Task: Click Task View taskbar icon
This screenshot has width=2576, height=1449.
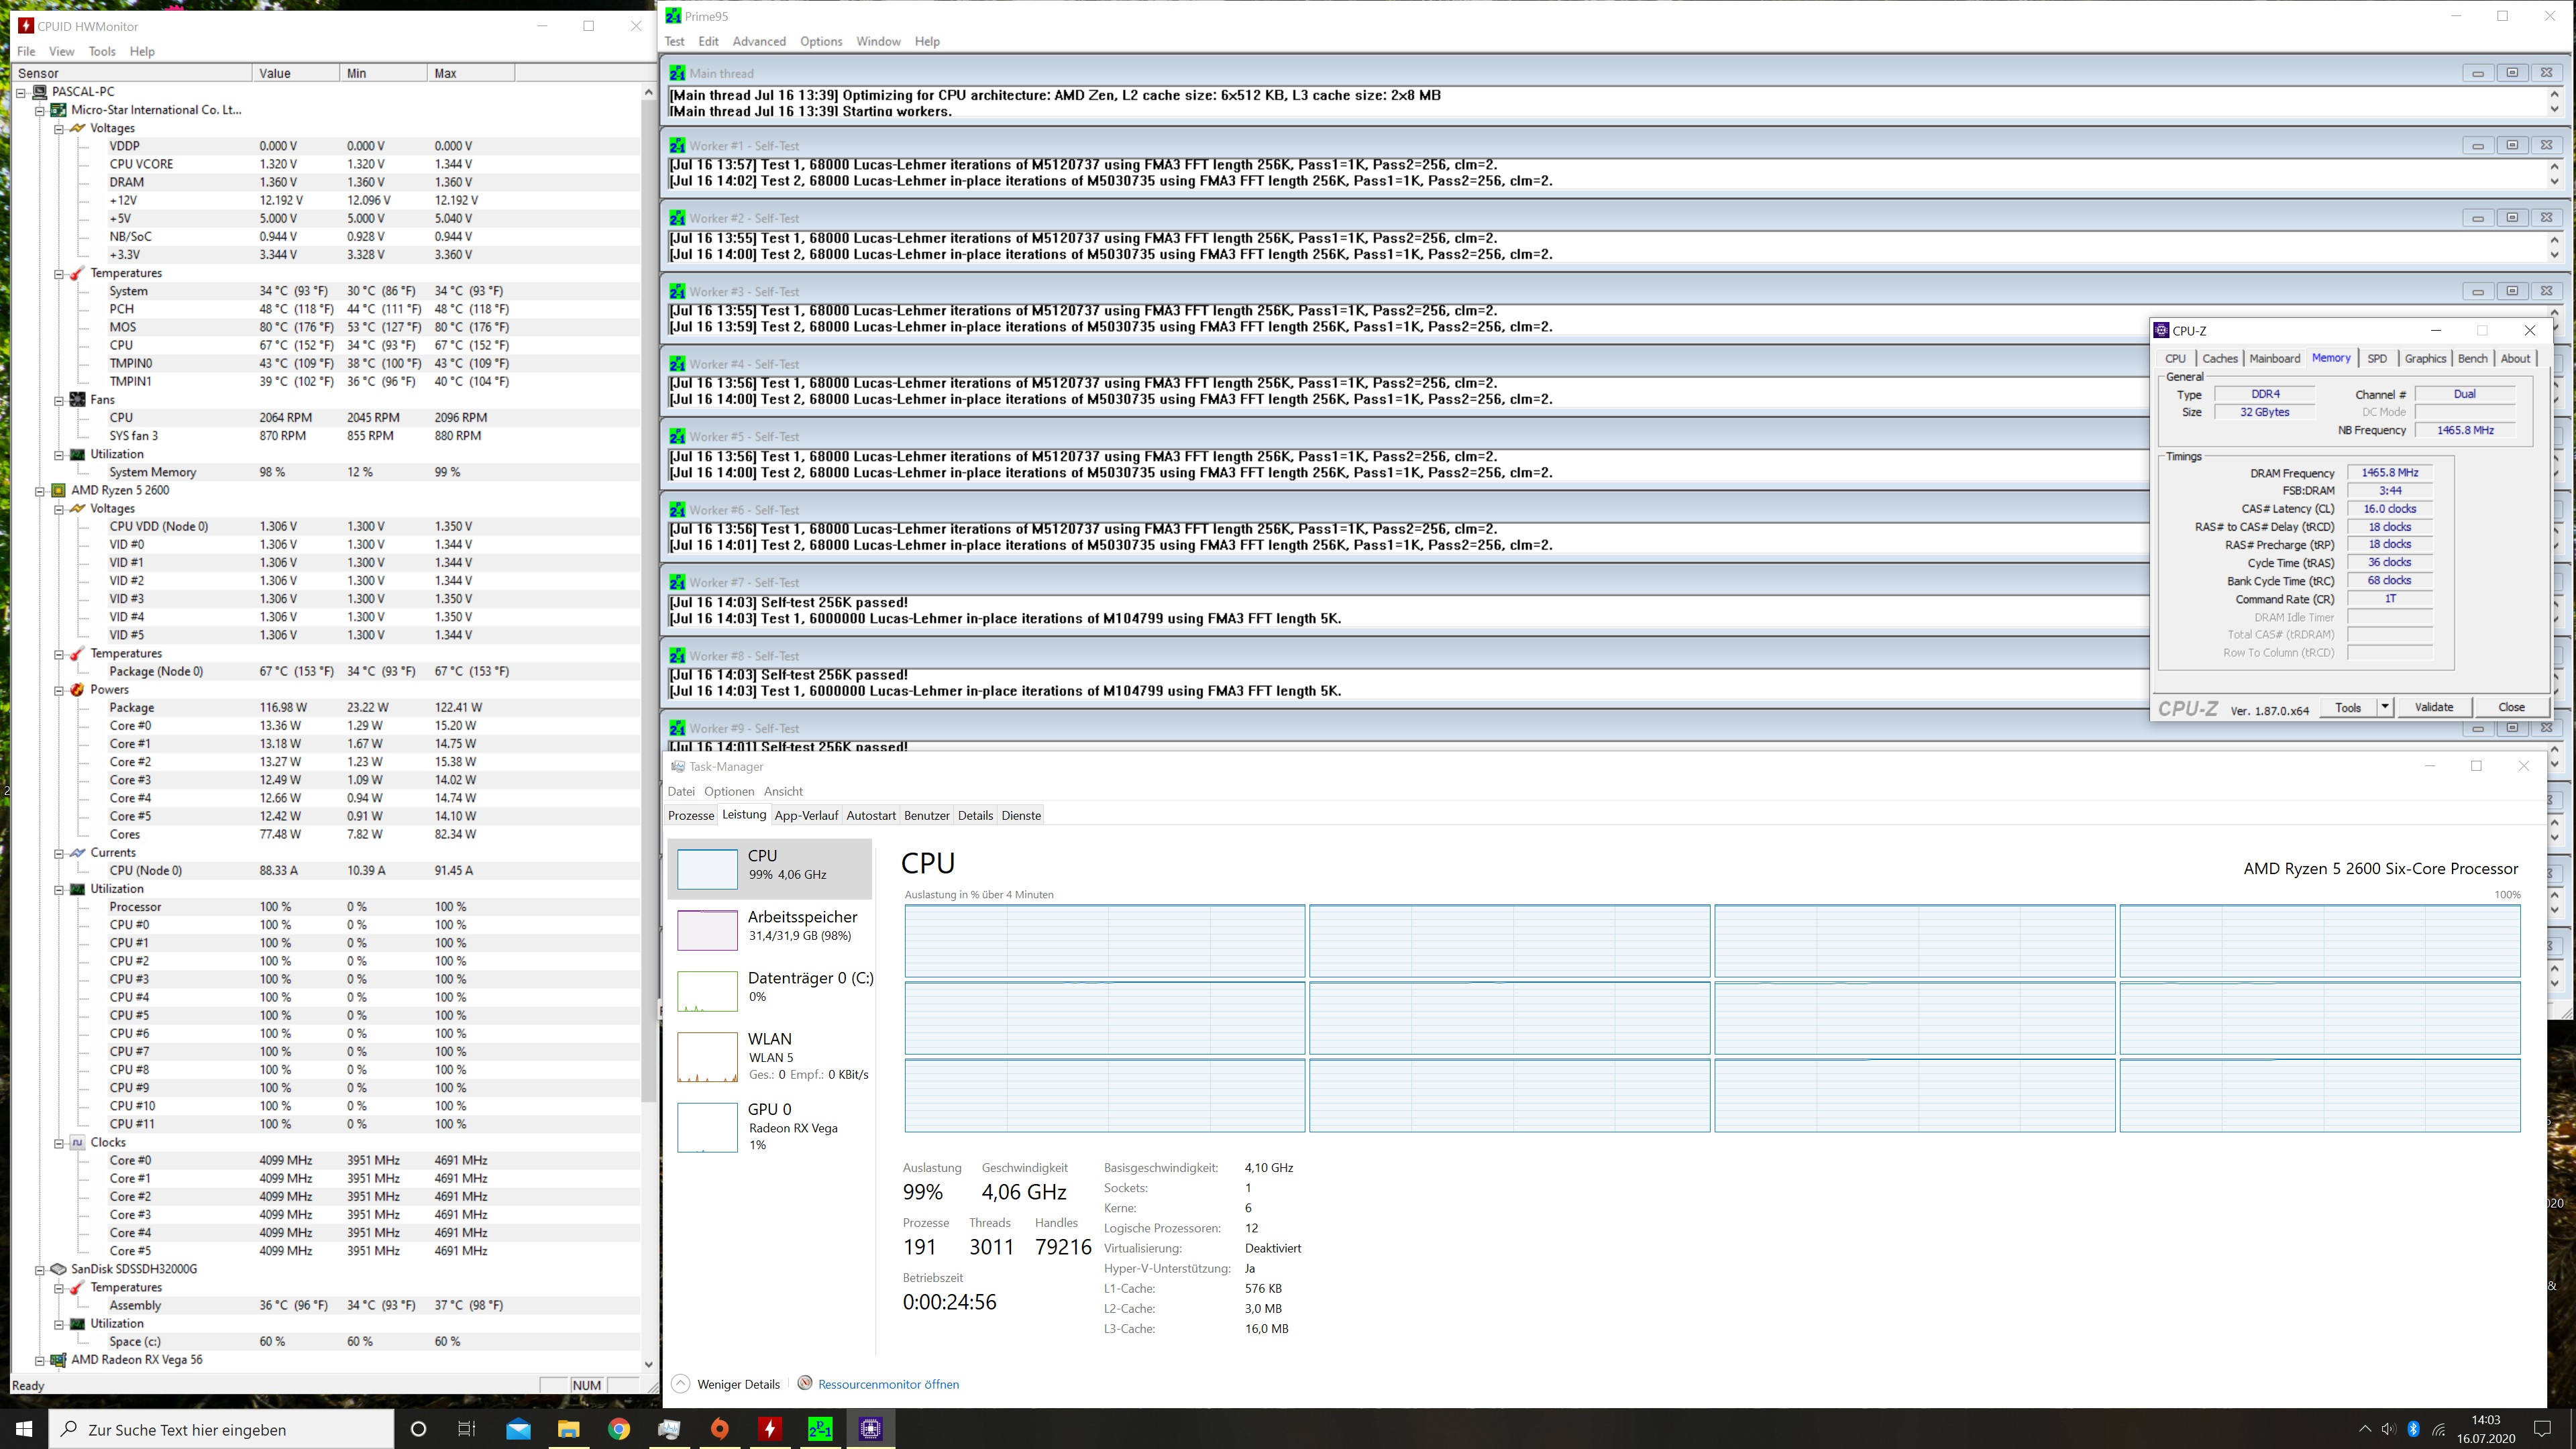Action: pyautogui.click(x=467, y=1429)
